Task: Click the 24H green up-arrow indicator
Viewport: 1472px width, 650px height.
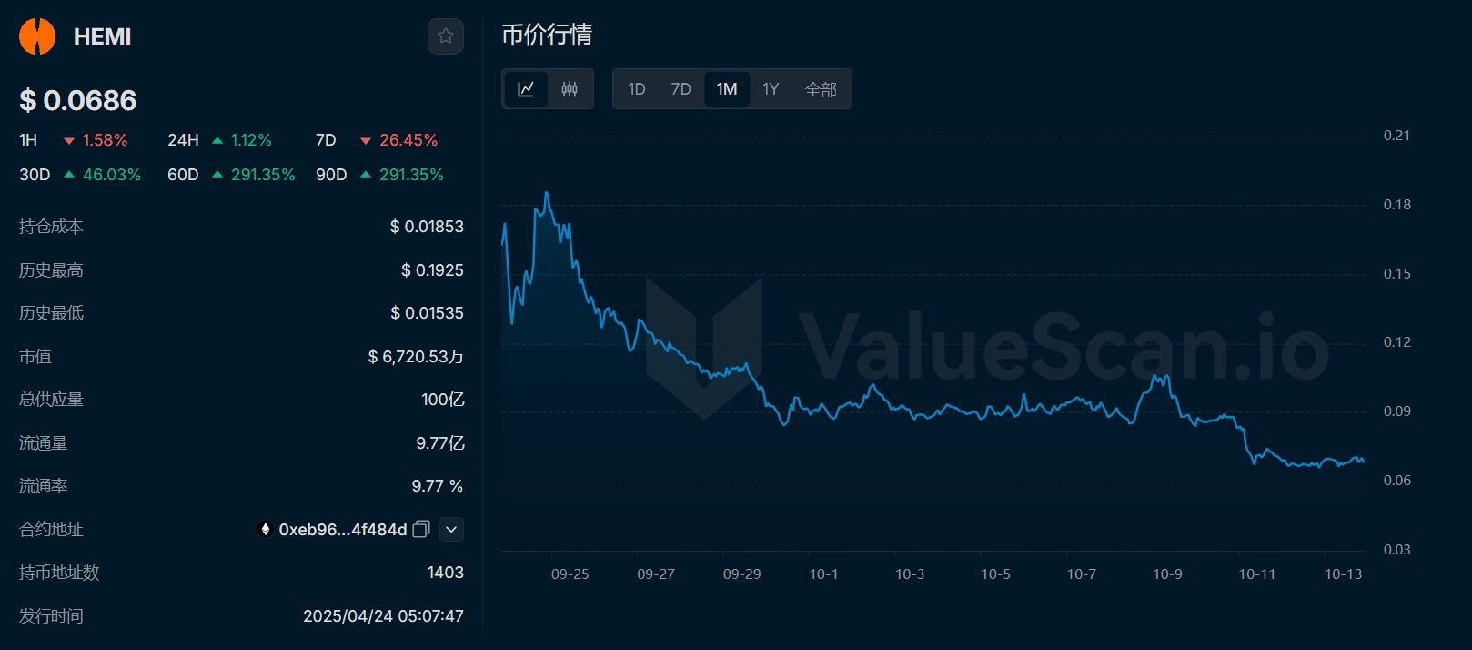Action: [217, 141]
